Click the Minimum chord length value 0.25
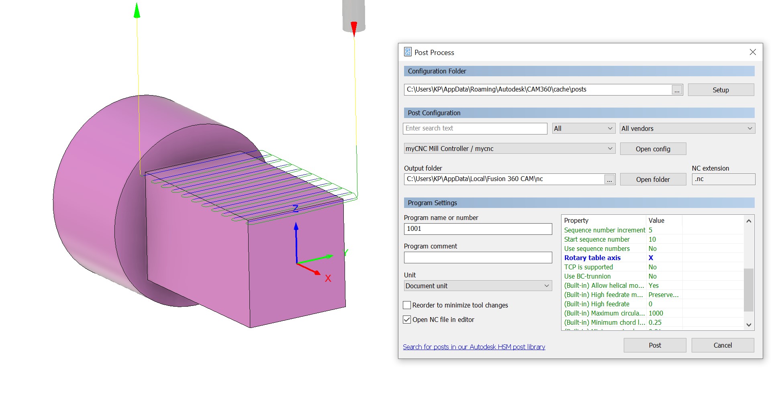Image resolution: width=780 pixels, height=395 pixels. tap(655, 322)
